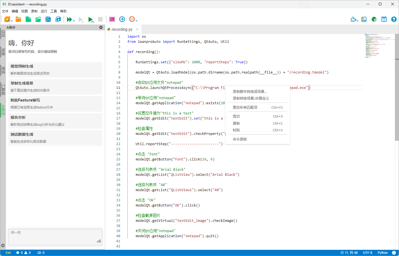Save the file with blue floppy icon

(48, 19)
